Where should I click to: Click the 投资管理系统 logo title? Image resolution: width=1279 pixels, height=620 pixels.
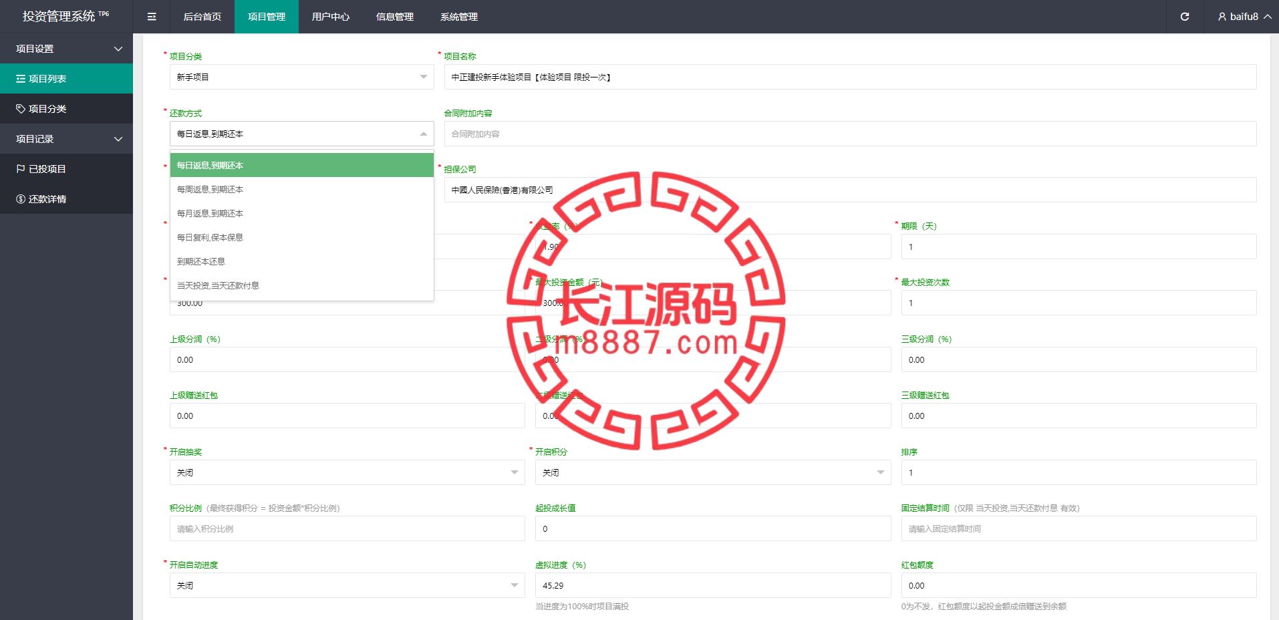(65, 16)
